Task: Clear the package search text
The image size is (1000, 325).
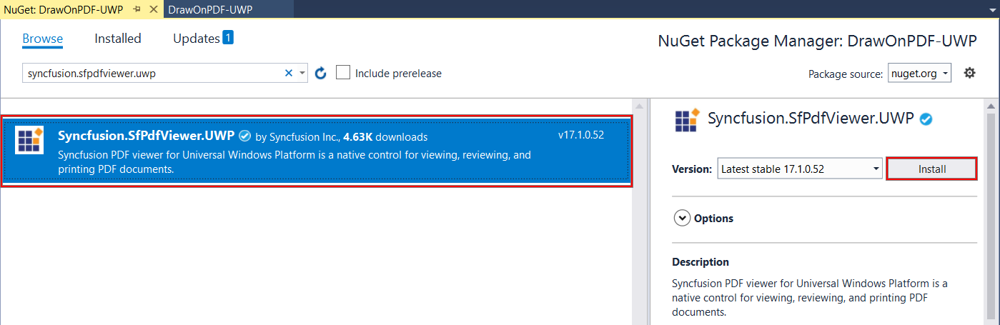Action: pyautogui.click(x=289, y=73)
